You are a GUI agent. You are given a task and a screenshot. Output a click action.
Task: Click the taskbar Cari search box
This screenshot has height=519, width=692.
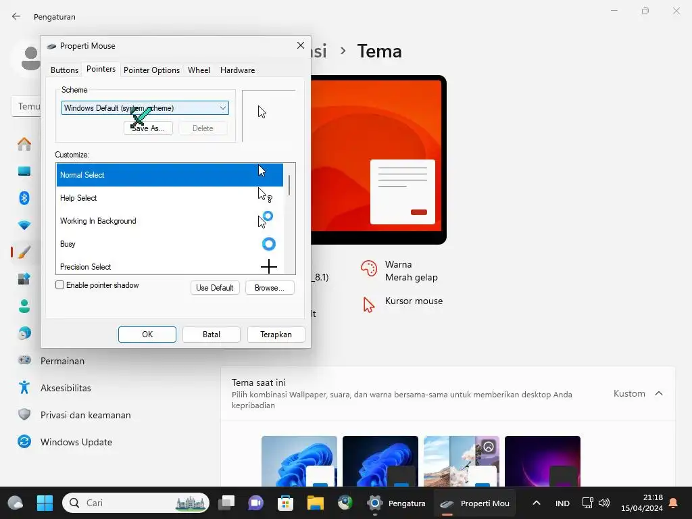pos(136,503)
